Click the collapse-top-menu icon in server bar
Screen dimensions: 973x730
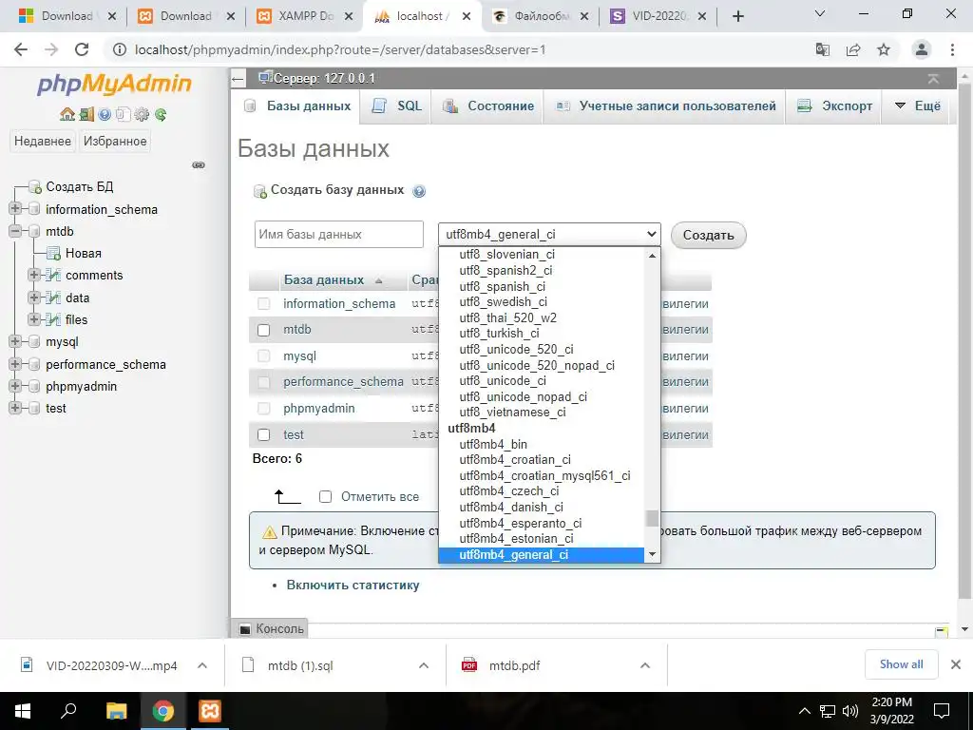[933, 79]
